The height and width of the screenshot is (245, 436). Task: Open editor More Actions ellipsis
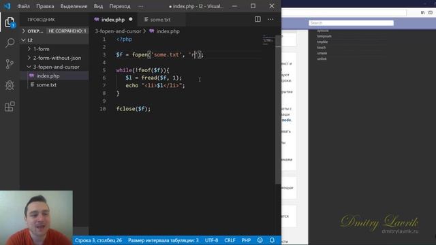(270, 19)
